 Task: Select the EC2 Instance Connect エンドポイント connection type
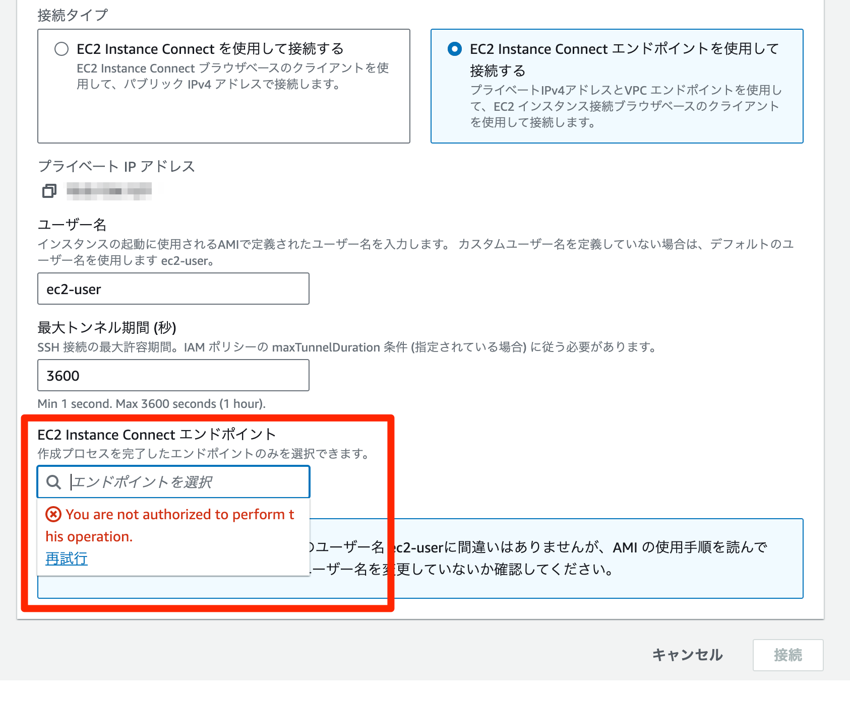click(455, 49)
